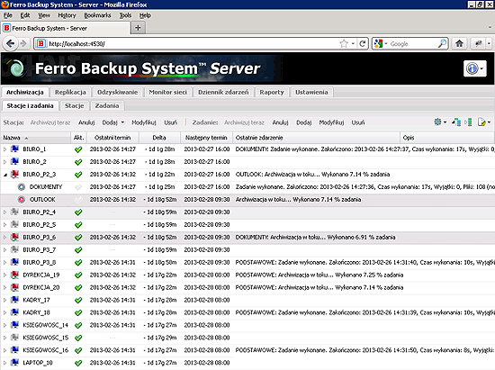Open the History menu
Viewport: 495px width, 370px height.
67,15
